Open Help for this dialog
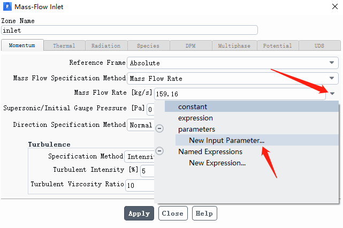343x228 pixels. pos(204,214)
